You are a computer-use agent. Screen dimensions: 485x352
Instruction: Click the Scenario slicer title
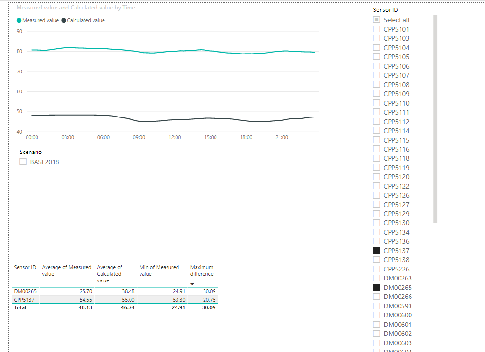point(31,152)
